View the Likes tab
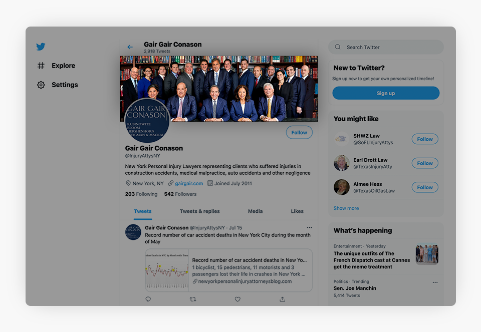481x332 pixels. click(x=297, y=211)
